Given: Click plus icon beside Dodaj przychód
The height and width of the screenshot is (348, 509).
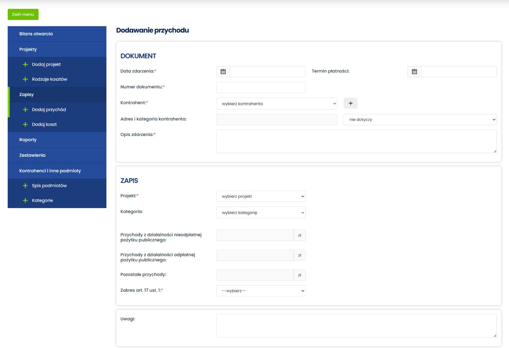Looking at the screenshot, I should pos(25,110).
